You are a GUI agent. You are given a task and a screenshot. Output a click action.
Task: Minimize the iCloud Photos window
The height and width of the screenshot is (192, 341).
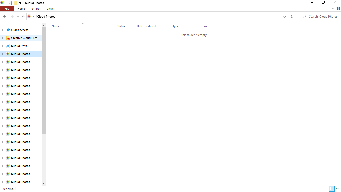pyautogui.click(x=312, y=3)
